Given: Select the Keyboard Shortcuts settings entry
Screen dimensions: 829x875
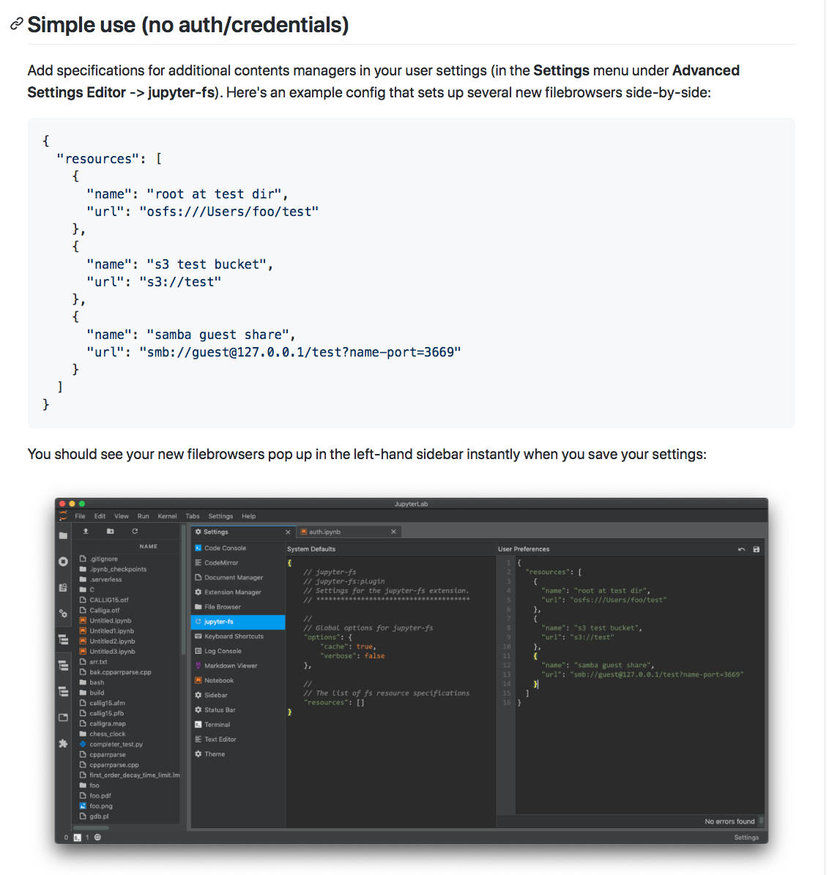Looking at the screenshot, I should click(238, 636).
